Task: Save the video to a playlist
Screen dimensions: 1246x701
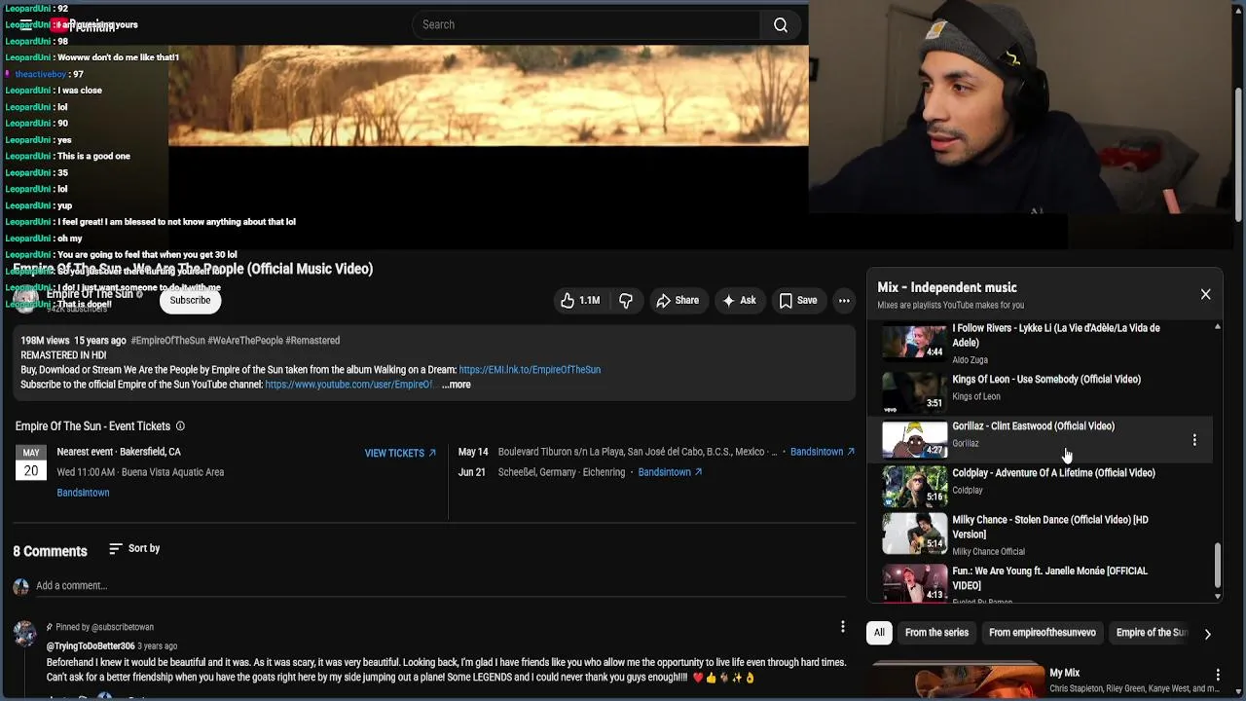Action: [797, 301]
